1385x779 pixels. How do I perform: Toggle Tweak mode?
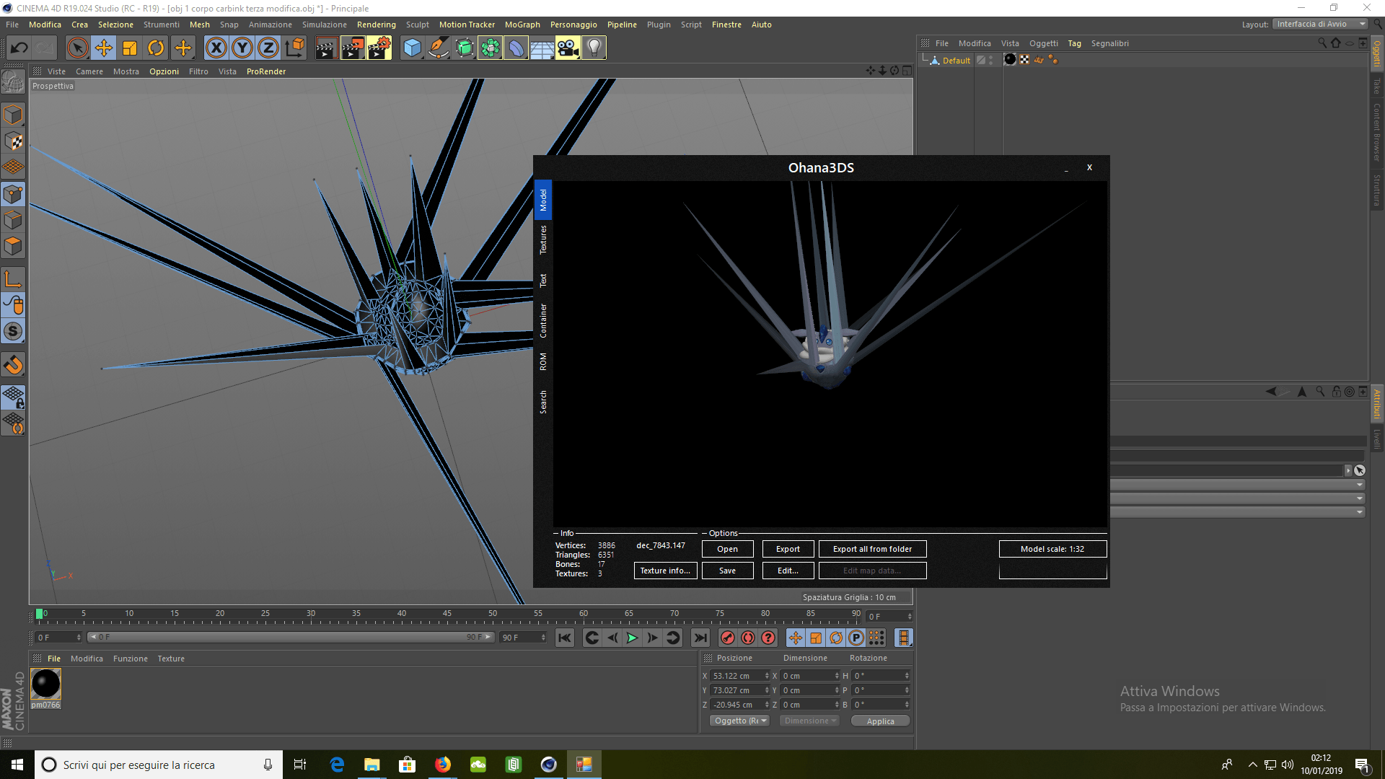(13, 305)
